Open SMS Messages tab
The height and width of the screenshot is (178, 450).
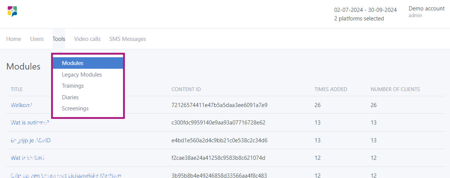(128, 39)
